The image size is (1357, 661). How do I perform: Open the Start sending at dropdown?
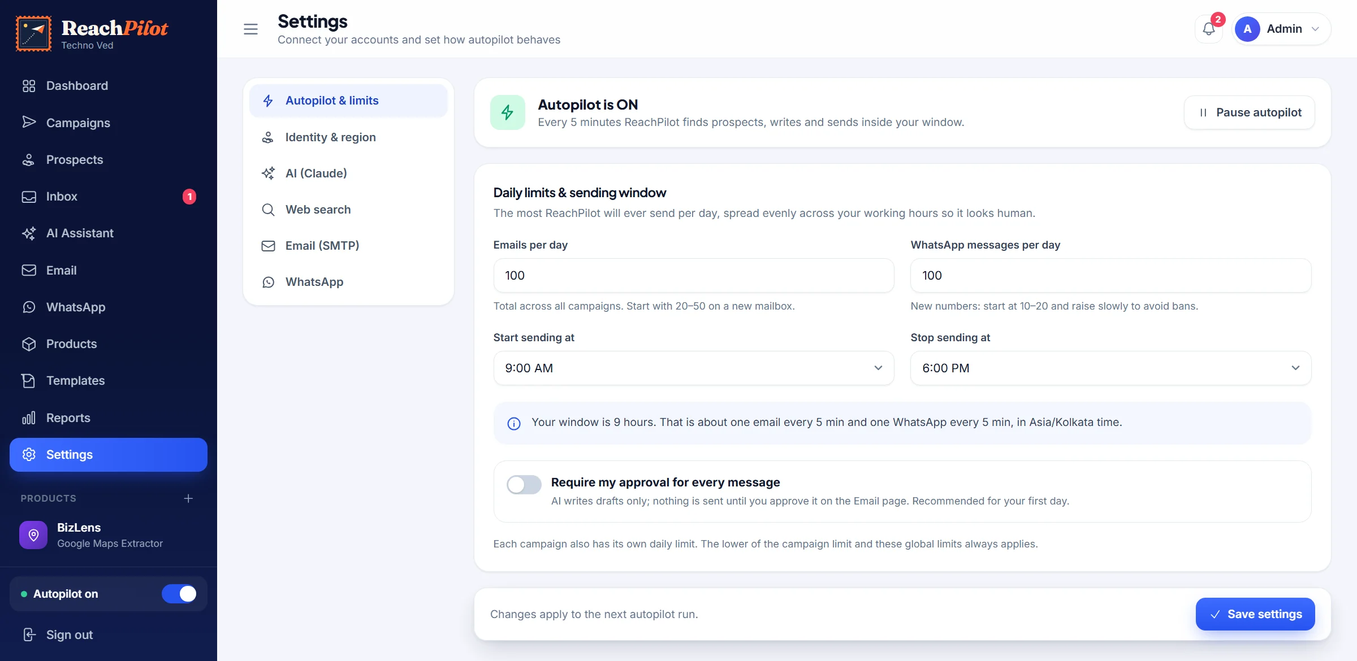[x=693, y=368]
